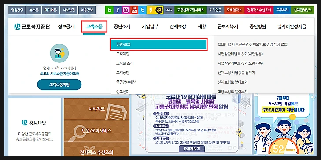Click the 홍보마당 logo
This screenshot has width=321, height=160.
pyautogui.click(x=34, y=123)
